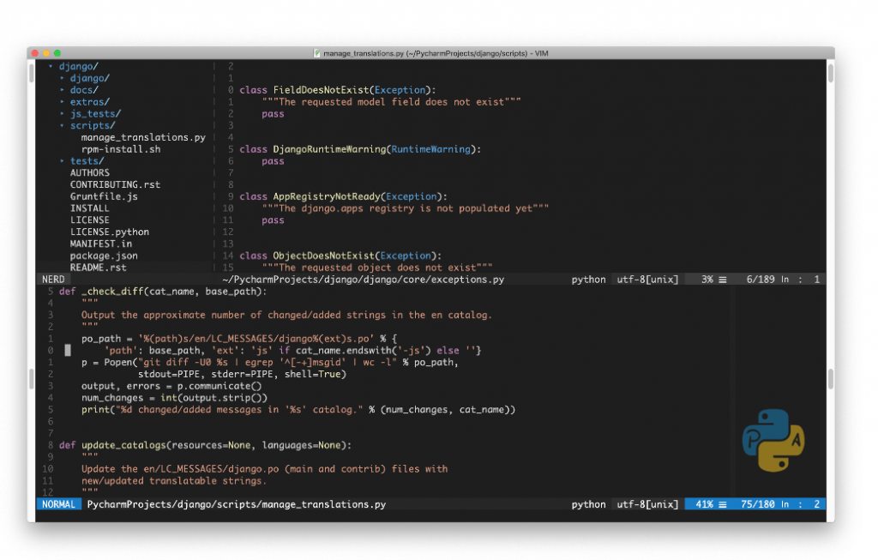Click utf-8[unix] in the bottom status line
The image size is (878, 560).
647,504
